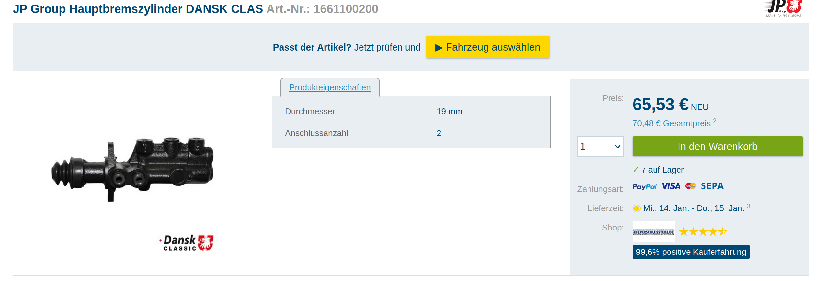Image resolution: width=822 pixels, height=281 pixels.
Task: Click the 70,48 € Gesamtpreis link
Action: click(x=671, y=124)
